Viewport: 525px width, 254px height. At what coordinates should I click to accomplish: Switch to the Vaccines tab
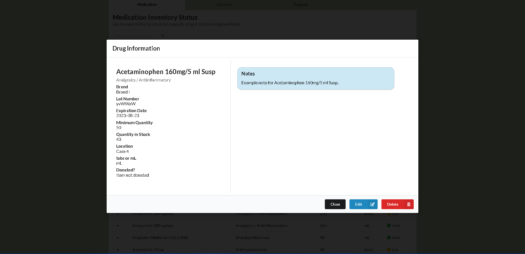coord(224,4)
